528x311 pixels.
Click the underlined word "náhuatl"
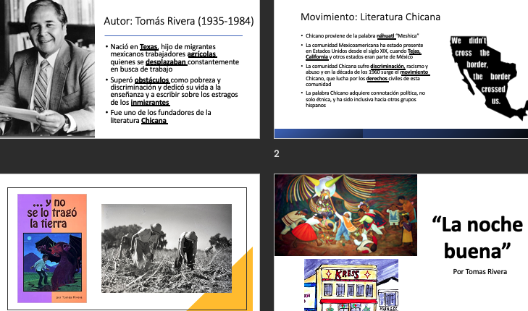coord(385,35)
